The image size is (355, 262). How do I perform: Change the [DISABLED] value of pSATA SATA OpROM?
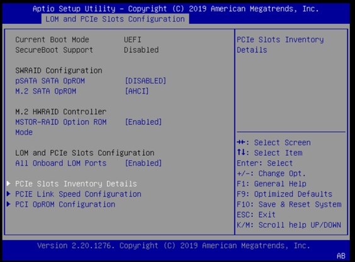pos(145,81)
